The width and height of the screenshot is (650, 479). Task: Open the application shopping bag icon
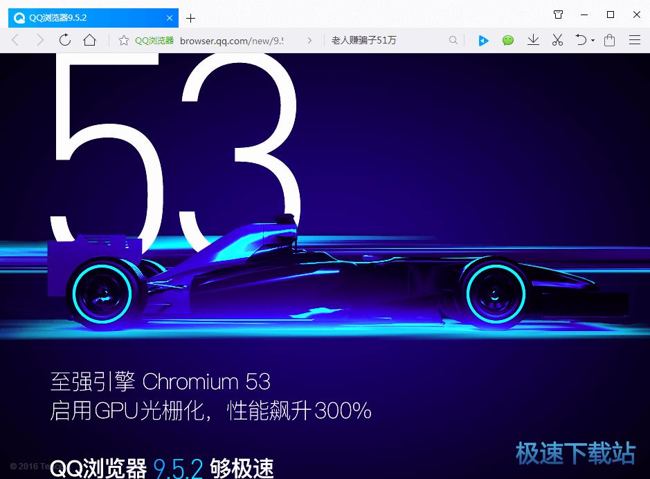tap(609, 39)
